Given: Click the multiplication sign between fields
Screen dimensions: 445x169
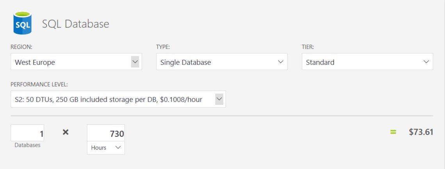Looking at the screenshot, I should (x=66, y=132).
